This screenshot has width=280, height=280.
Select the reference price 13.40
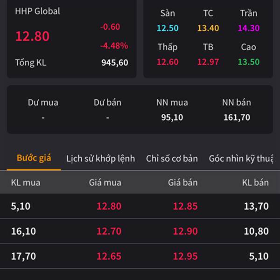(208, 28)
